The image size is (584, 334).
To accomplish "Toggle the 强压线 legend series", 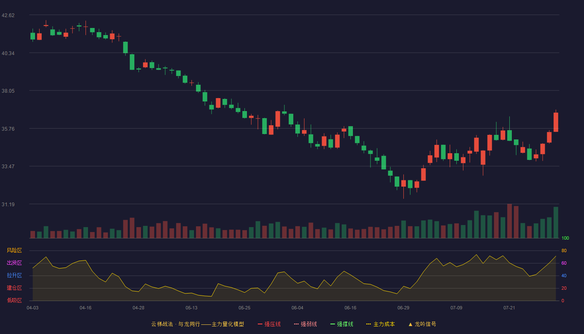I will point(269,324).
